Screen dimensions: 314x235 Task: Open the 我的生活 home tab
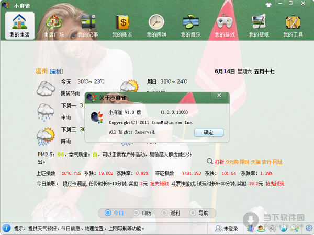[x=20, y=26]
